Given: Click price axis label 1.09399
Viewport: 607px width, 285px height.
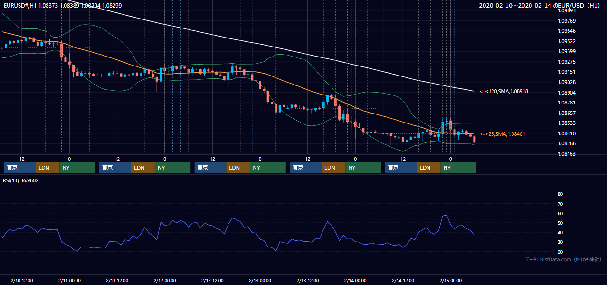Looking at the screenshot, I should click(x=566, y=51).
